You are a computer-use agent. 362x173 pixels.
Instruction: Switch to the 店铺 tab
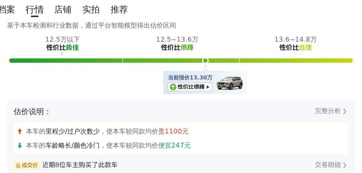tap(63, 10)
